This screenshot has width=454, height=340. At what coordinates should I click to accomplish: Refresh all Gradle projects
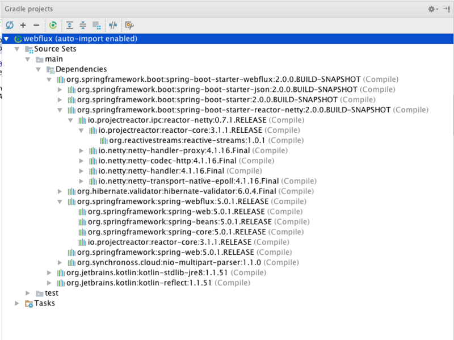pyautogui.click(x=10, y=25)
